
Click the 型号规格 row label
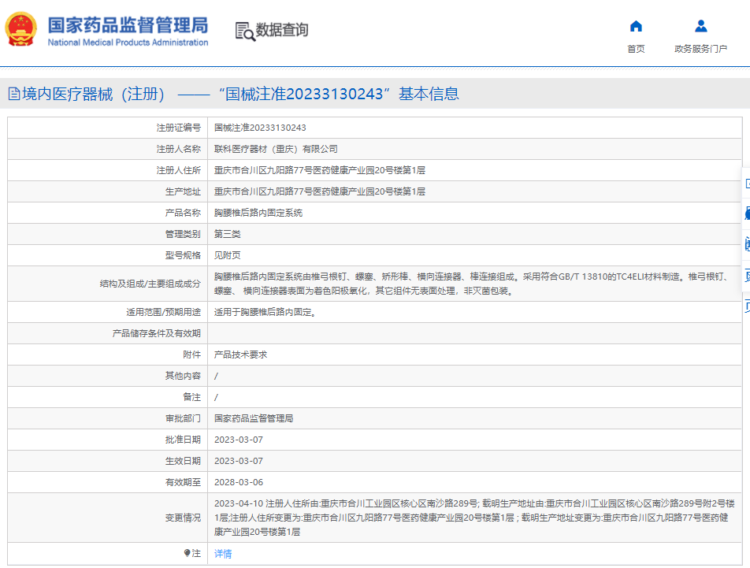click(183, 255)
